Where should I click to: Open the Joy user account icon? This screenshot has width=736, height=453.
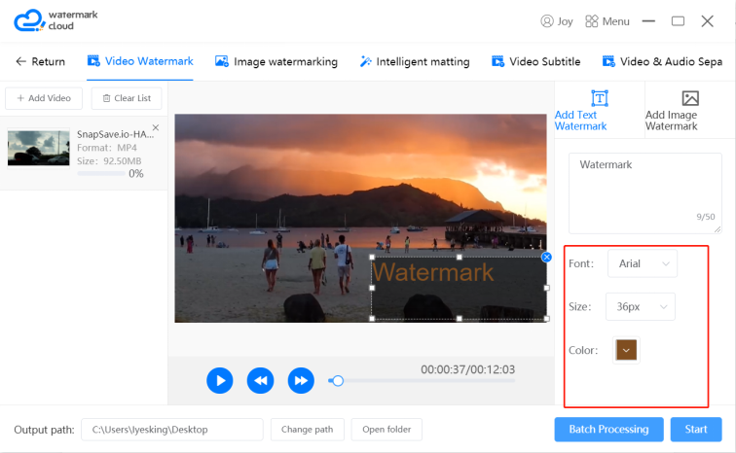pos(547,21)
